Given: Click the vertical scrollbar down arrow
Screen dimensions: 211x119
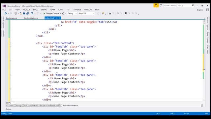Looking at the screenshot, I should (204, 100).
